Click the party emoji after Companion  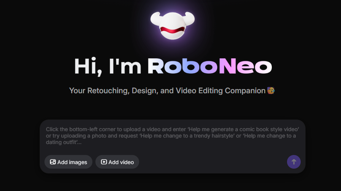(271, 91)
